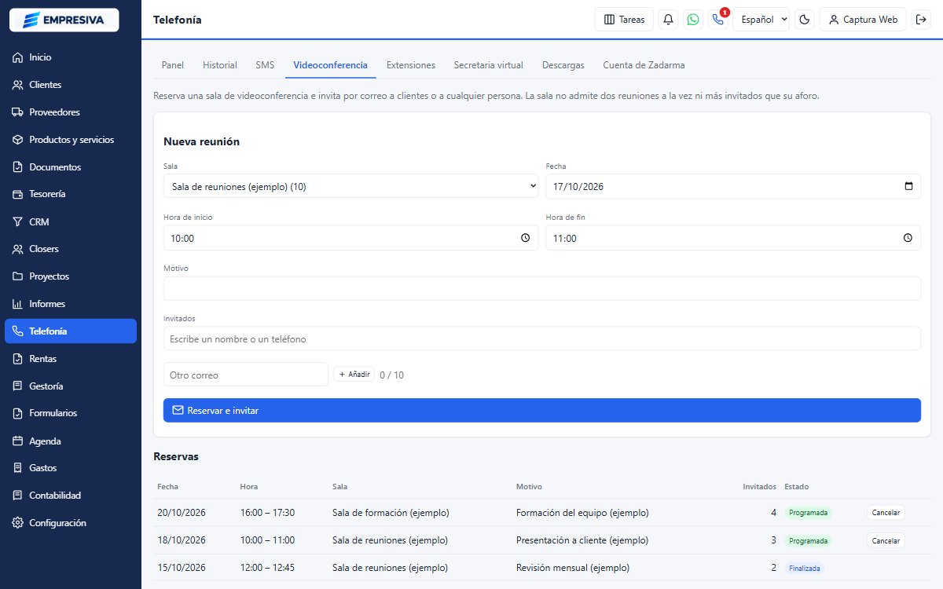Cancel the Formación del equipo reservation
943x589 pixels.
coord(886,513)
